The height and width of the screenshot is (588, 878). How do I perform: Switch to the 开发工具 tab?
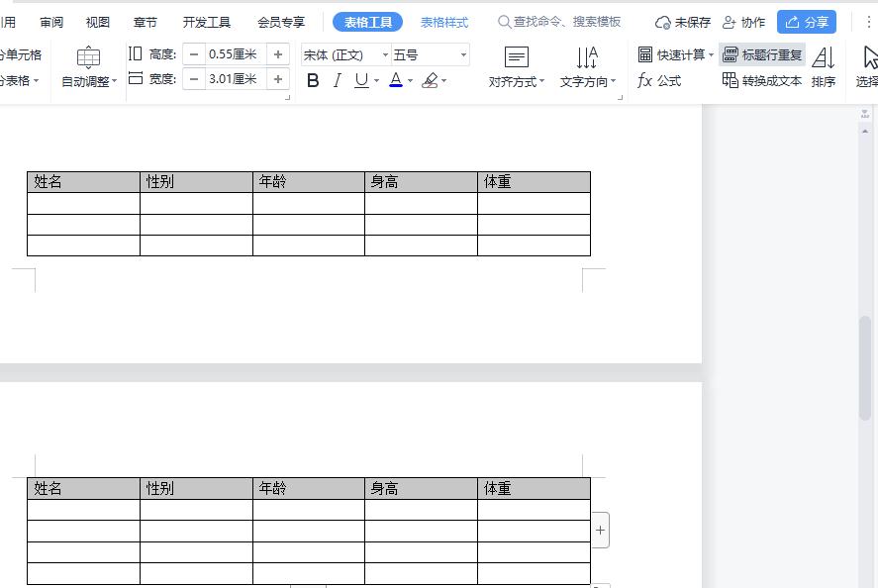(207, 23)
